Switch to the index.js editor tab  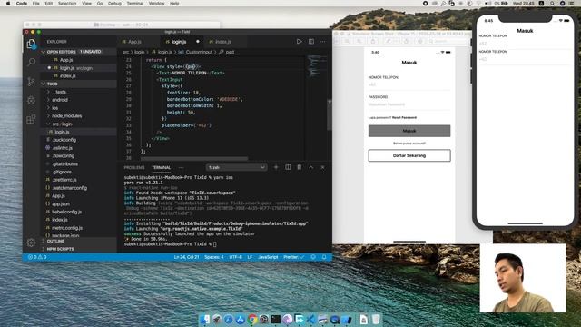tap(223, 42)
